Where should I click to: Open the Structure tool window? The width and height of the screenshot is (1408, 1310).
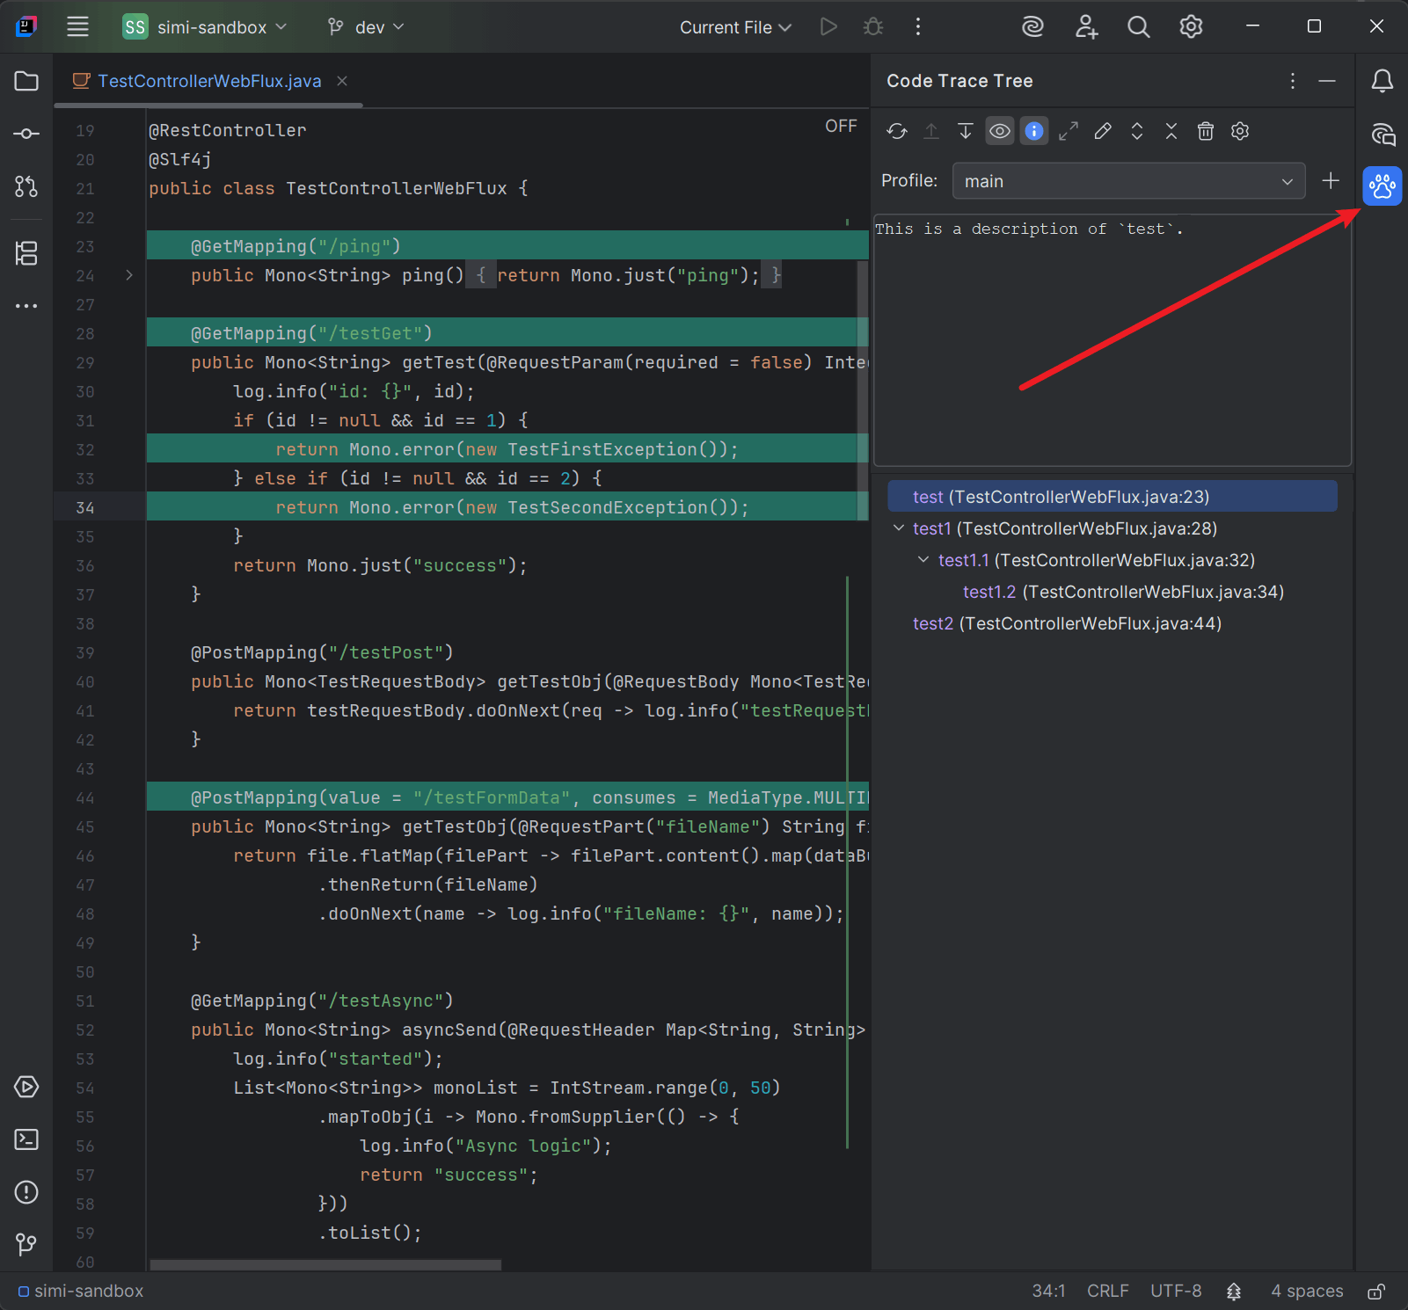(26, 253)
